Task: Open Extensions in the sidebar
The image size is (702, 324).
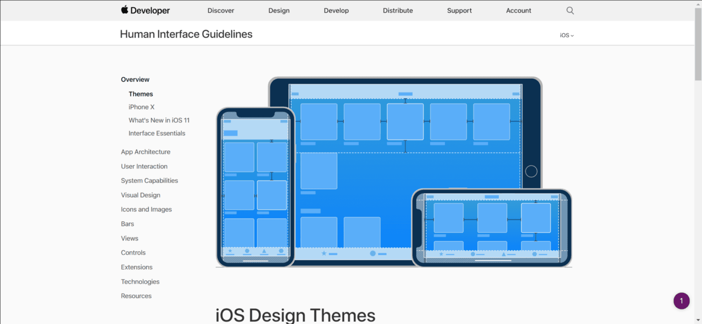Action: 136,267
